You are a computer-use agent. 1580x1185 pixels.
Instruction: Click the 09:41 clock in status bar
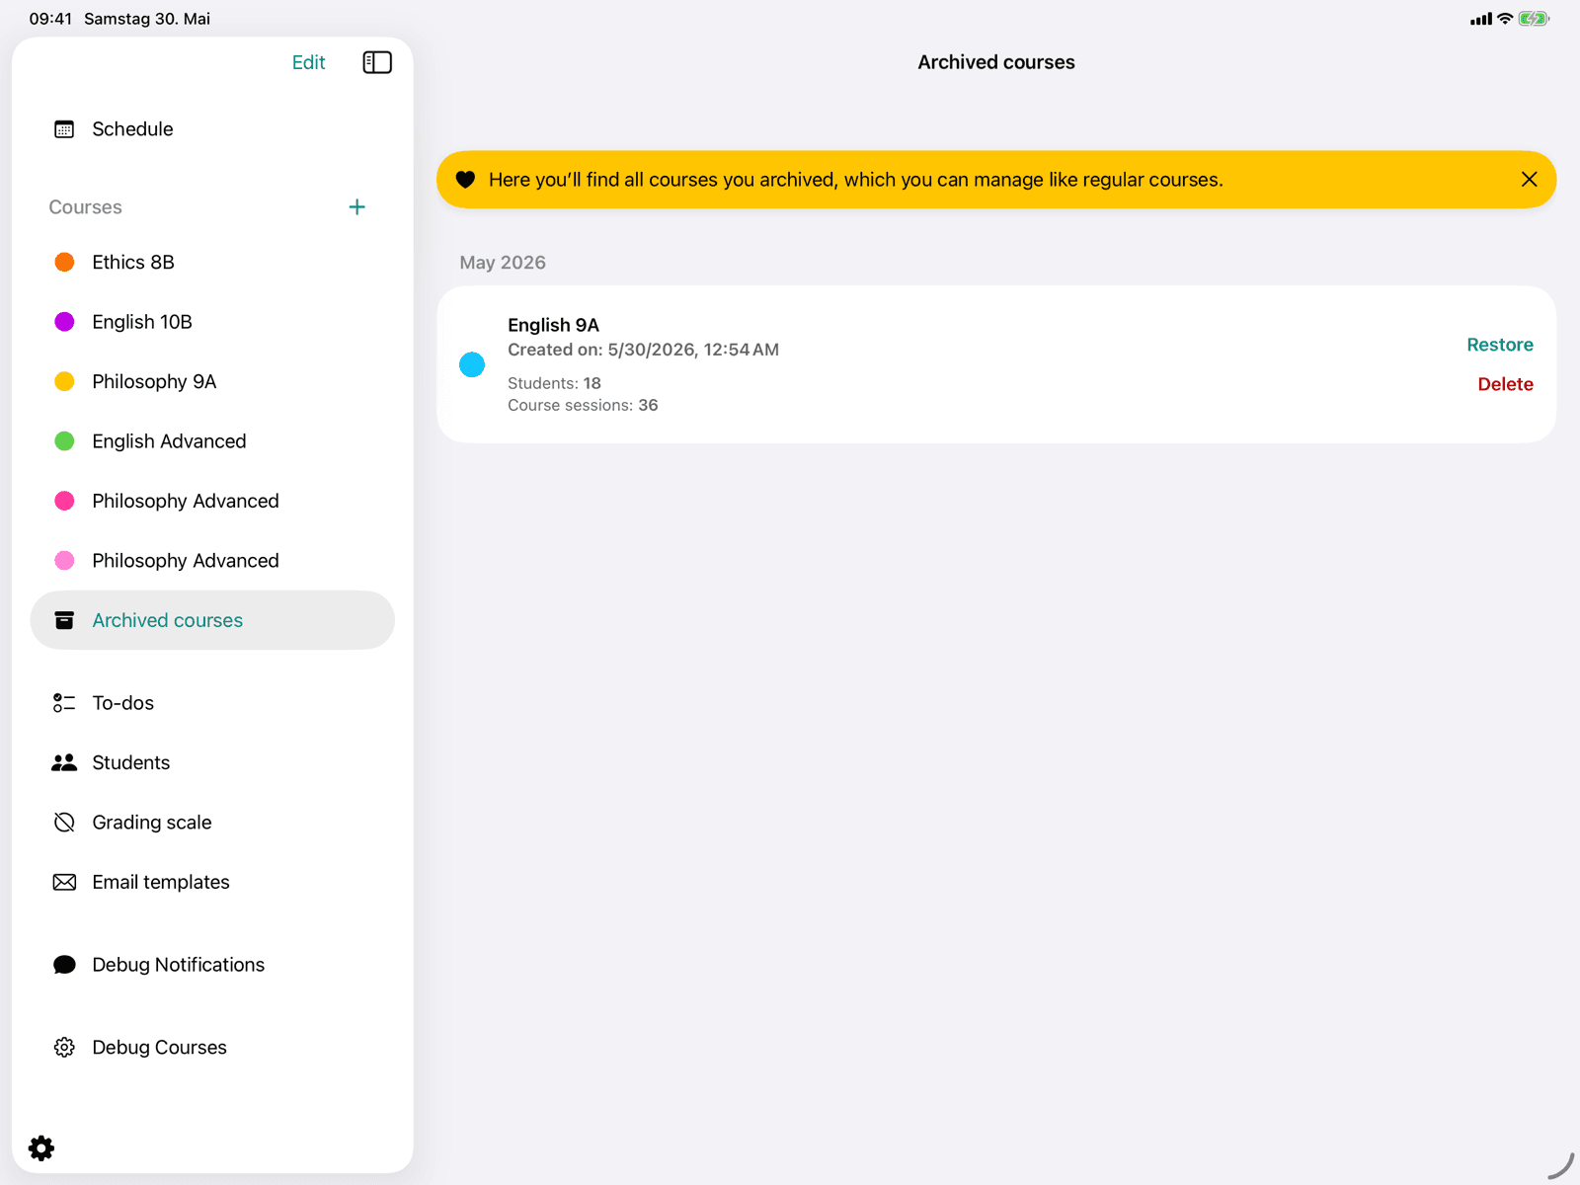(x=50, y=19)
